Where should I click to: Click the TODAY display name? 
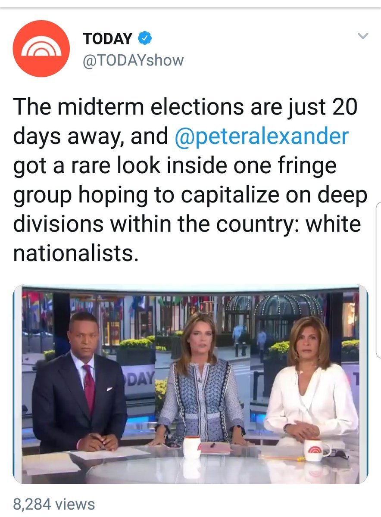coord(108,39)
